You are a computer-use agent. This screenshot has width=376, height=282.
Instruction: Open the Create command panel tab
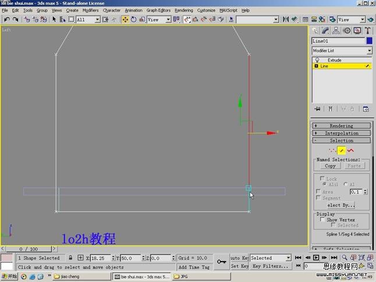(x=315, y=31)
